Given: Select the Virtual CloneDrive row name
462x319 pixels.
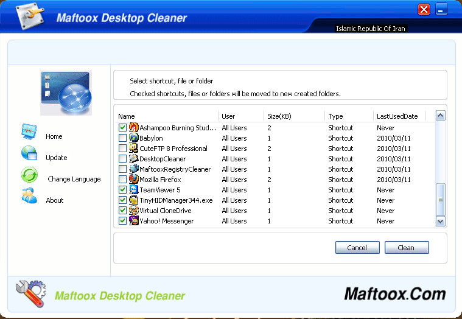Looking at the screenshot, I should click(166, 211).
